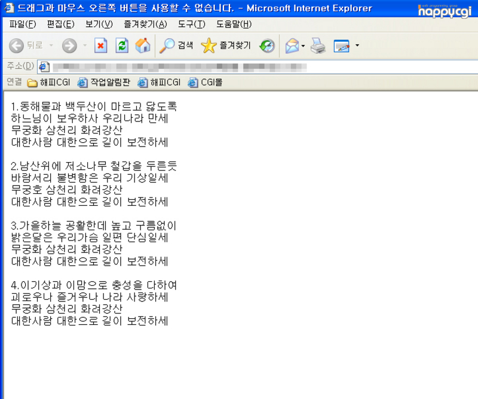Click the text line '4.이기상과 이맘으로 충성을 다하여'
This screenshot has height=399, width=478.
pyautogui.click(x=94, y=285)
